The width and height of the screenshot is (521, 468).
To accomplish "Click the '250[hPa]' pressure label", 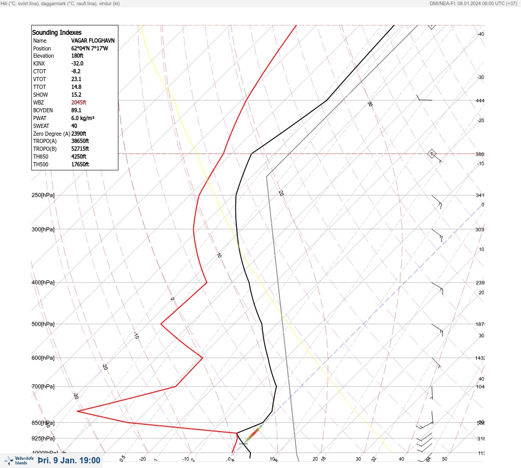I will point(43,195).
